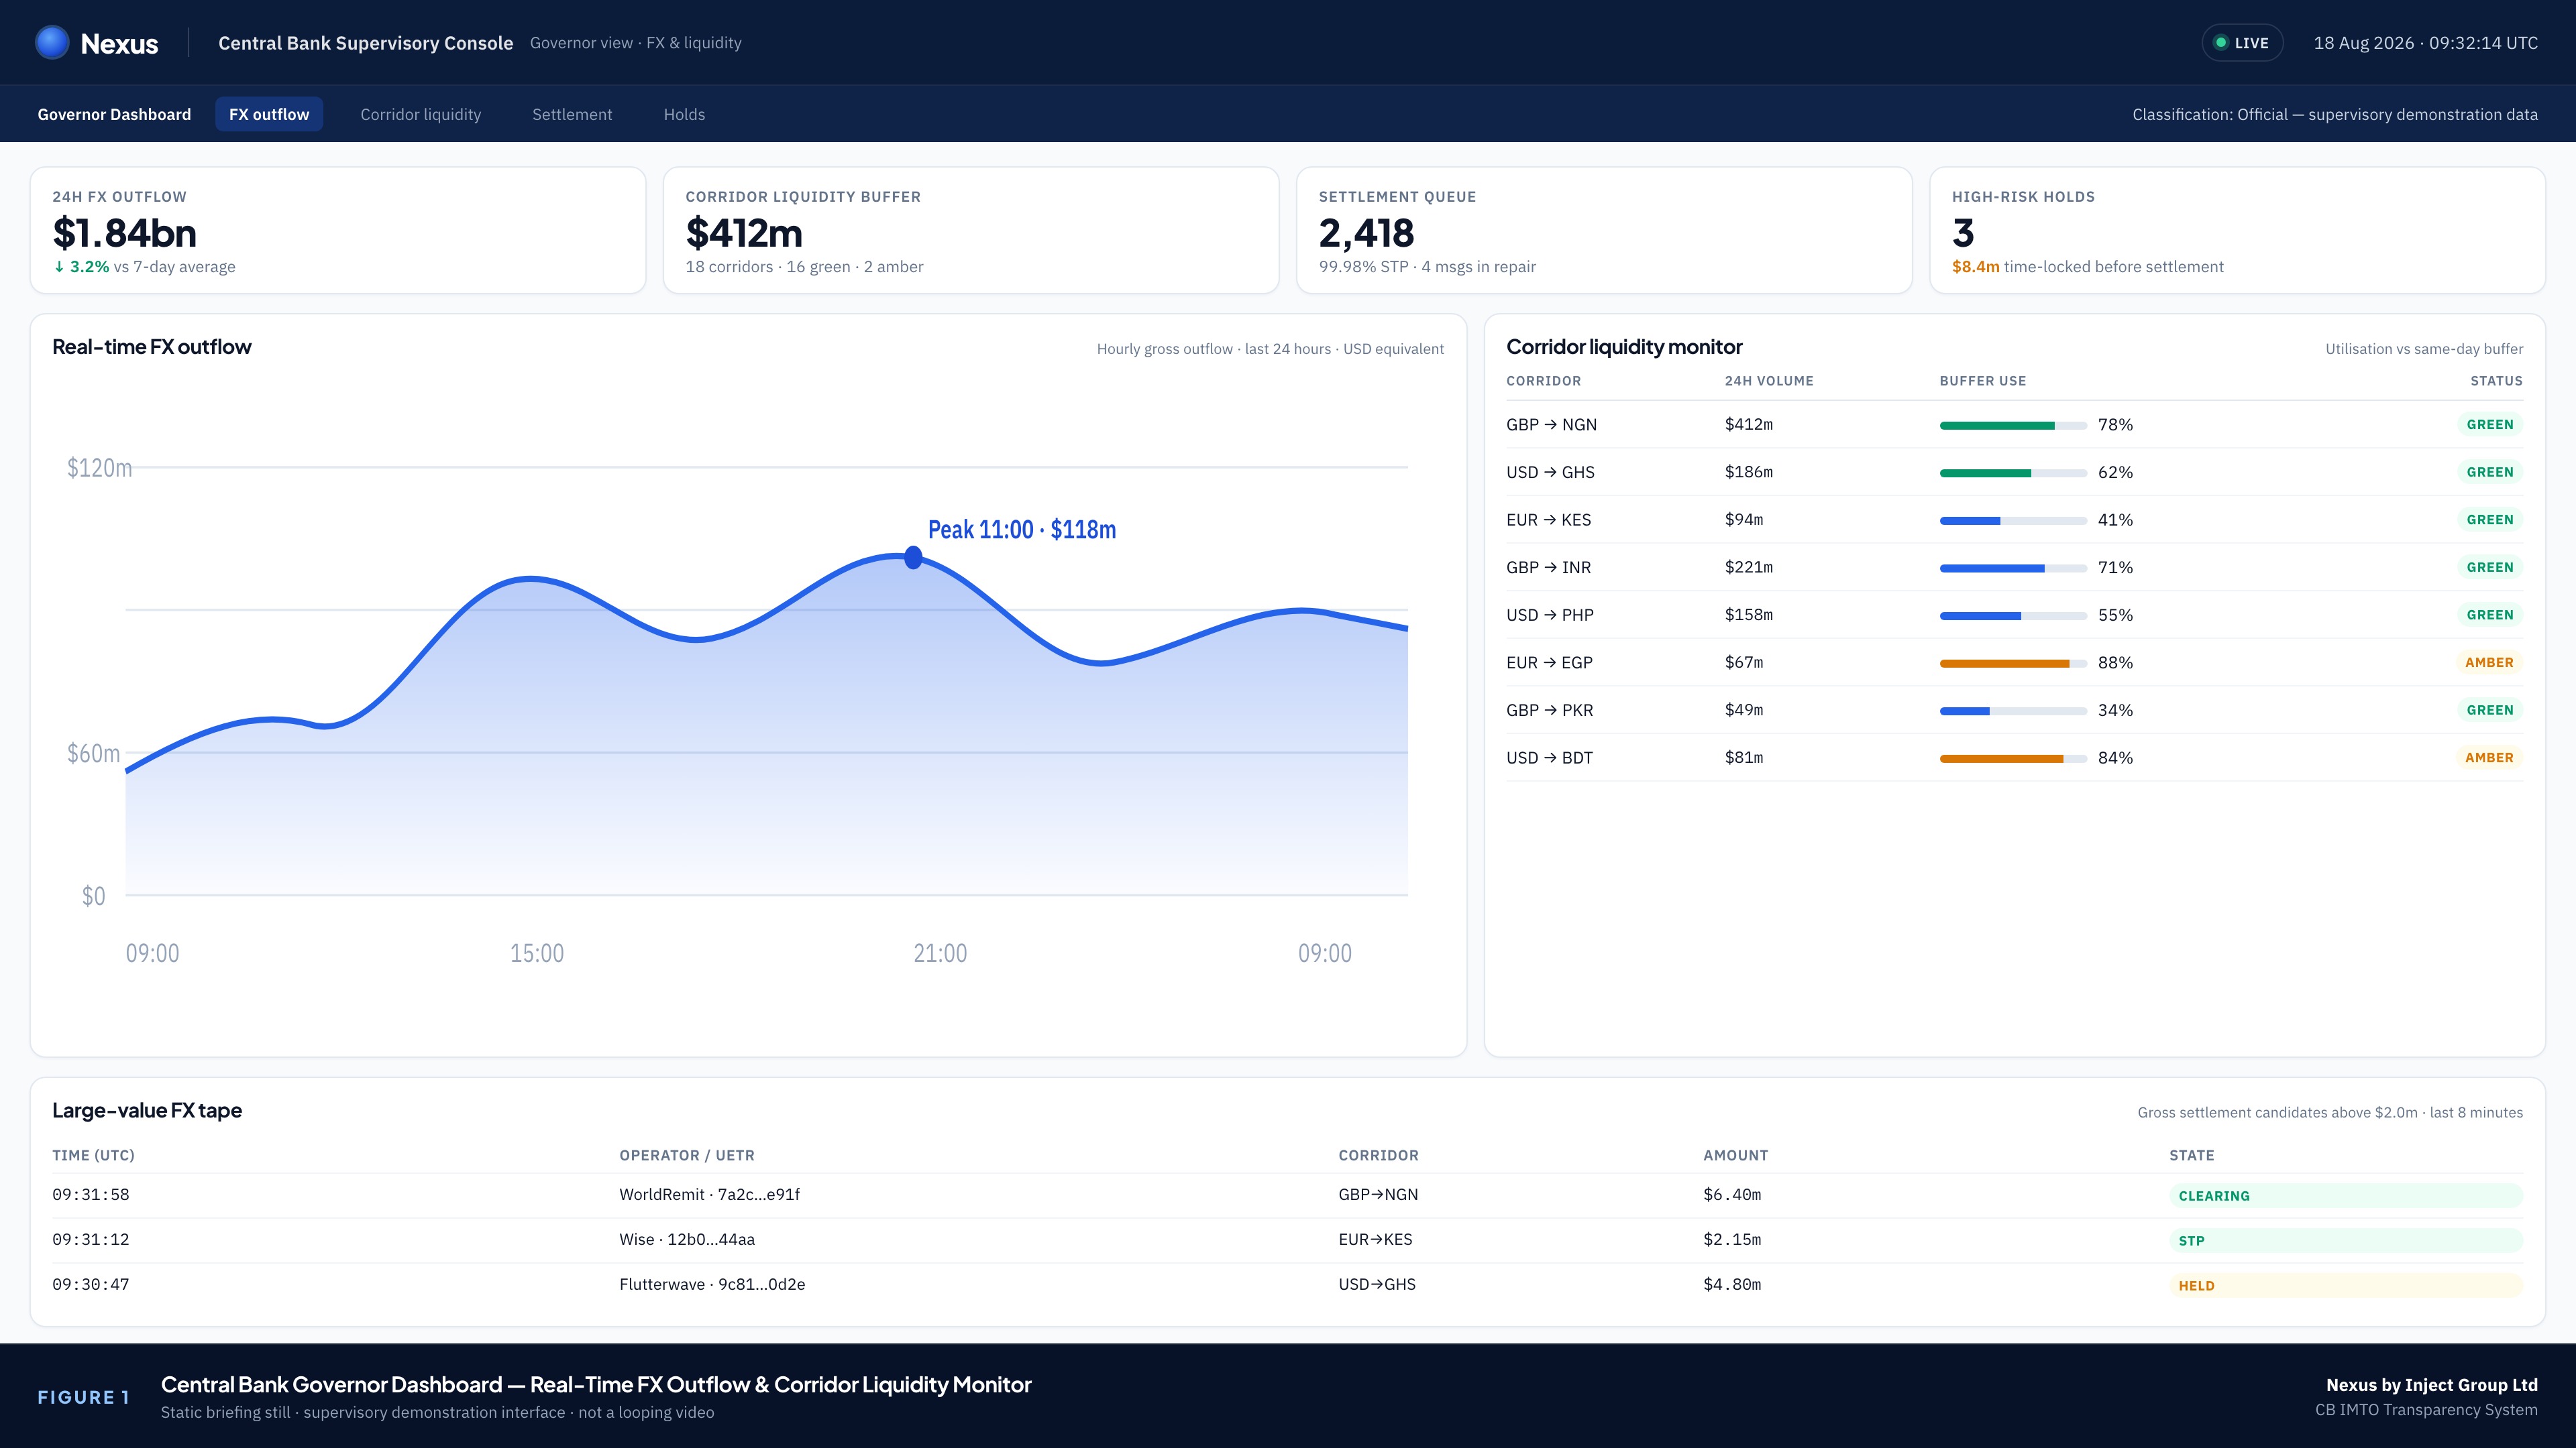Click the 21:00 time axis label
This screenshot has height=1448, width=2576.
tap(940, 953)
